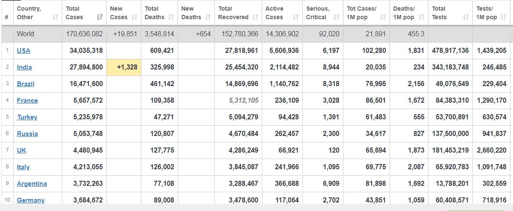Sort by the Country, Other column arrows
Image resolution: width=513 pixels, height=211 pixels.
[55, 17]
